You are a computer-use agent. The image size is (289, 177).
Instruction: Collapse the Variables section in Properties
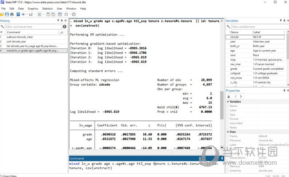click(228, 101)
